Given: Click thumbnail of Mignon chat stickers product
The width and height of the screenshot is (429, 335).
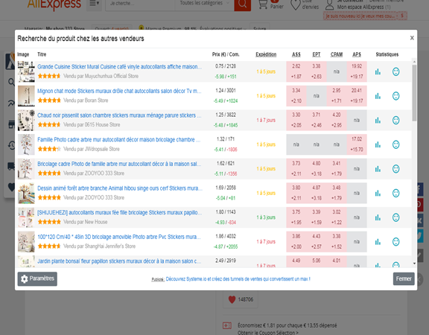Looking at the screenshot, I should [26, 96].
